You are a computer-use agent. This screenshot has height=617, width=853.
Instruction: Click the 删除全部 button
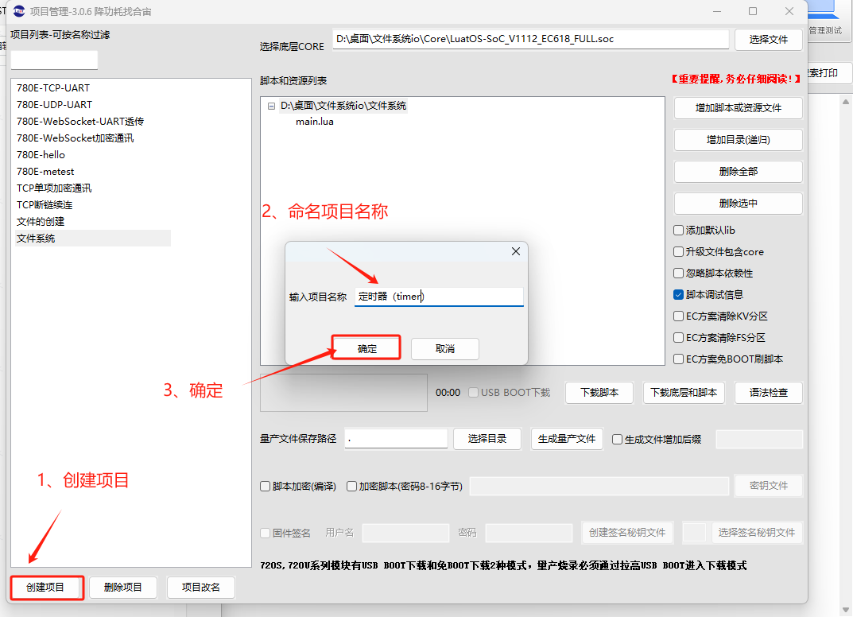point(739,172)
